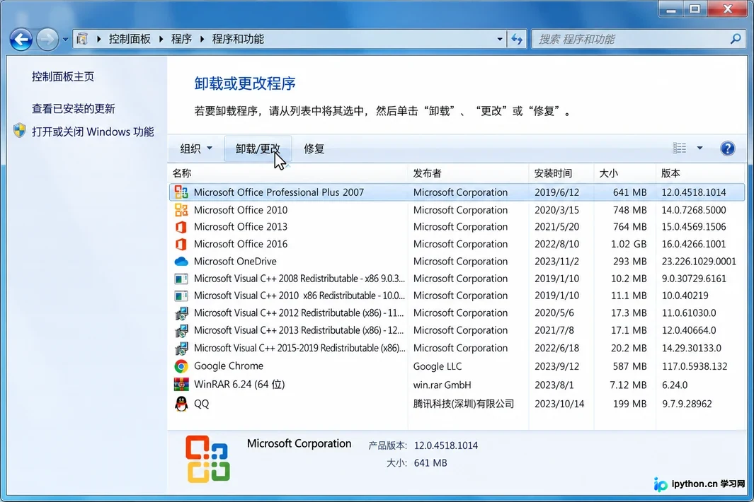This screenshot has height=502, width=754.
Task: Click the Visual C++ 2012 Redistributable icon
Action: coord(181,313)
